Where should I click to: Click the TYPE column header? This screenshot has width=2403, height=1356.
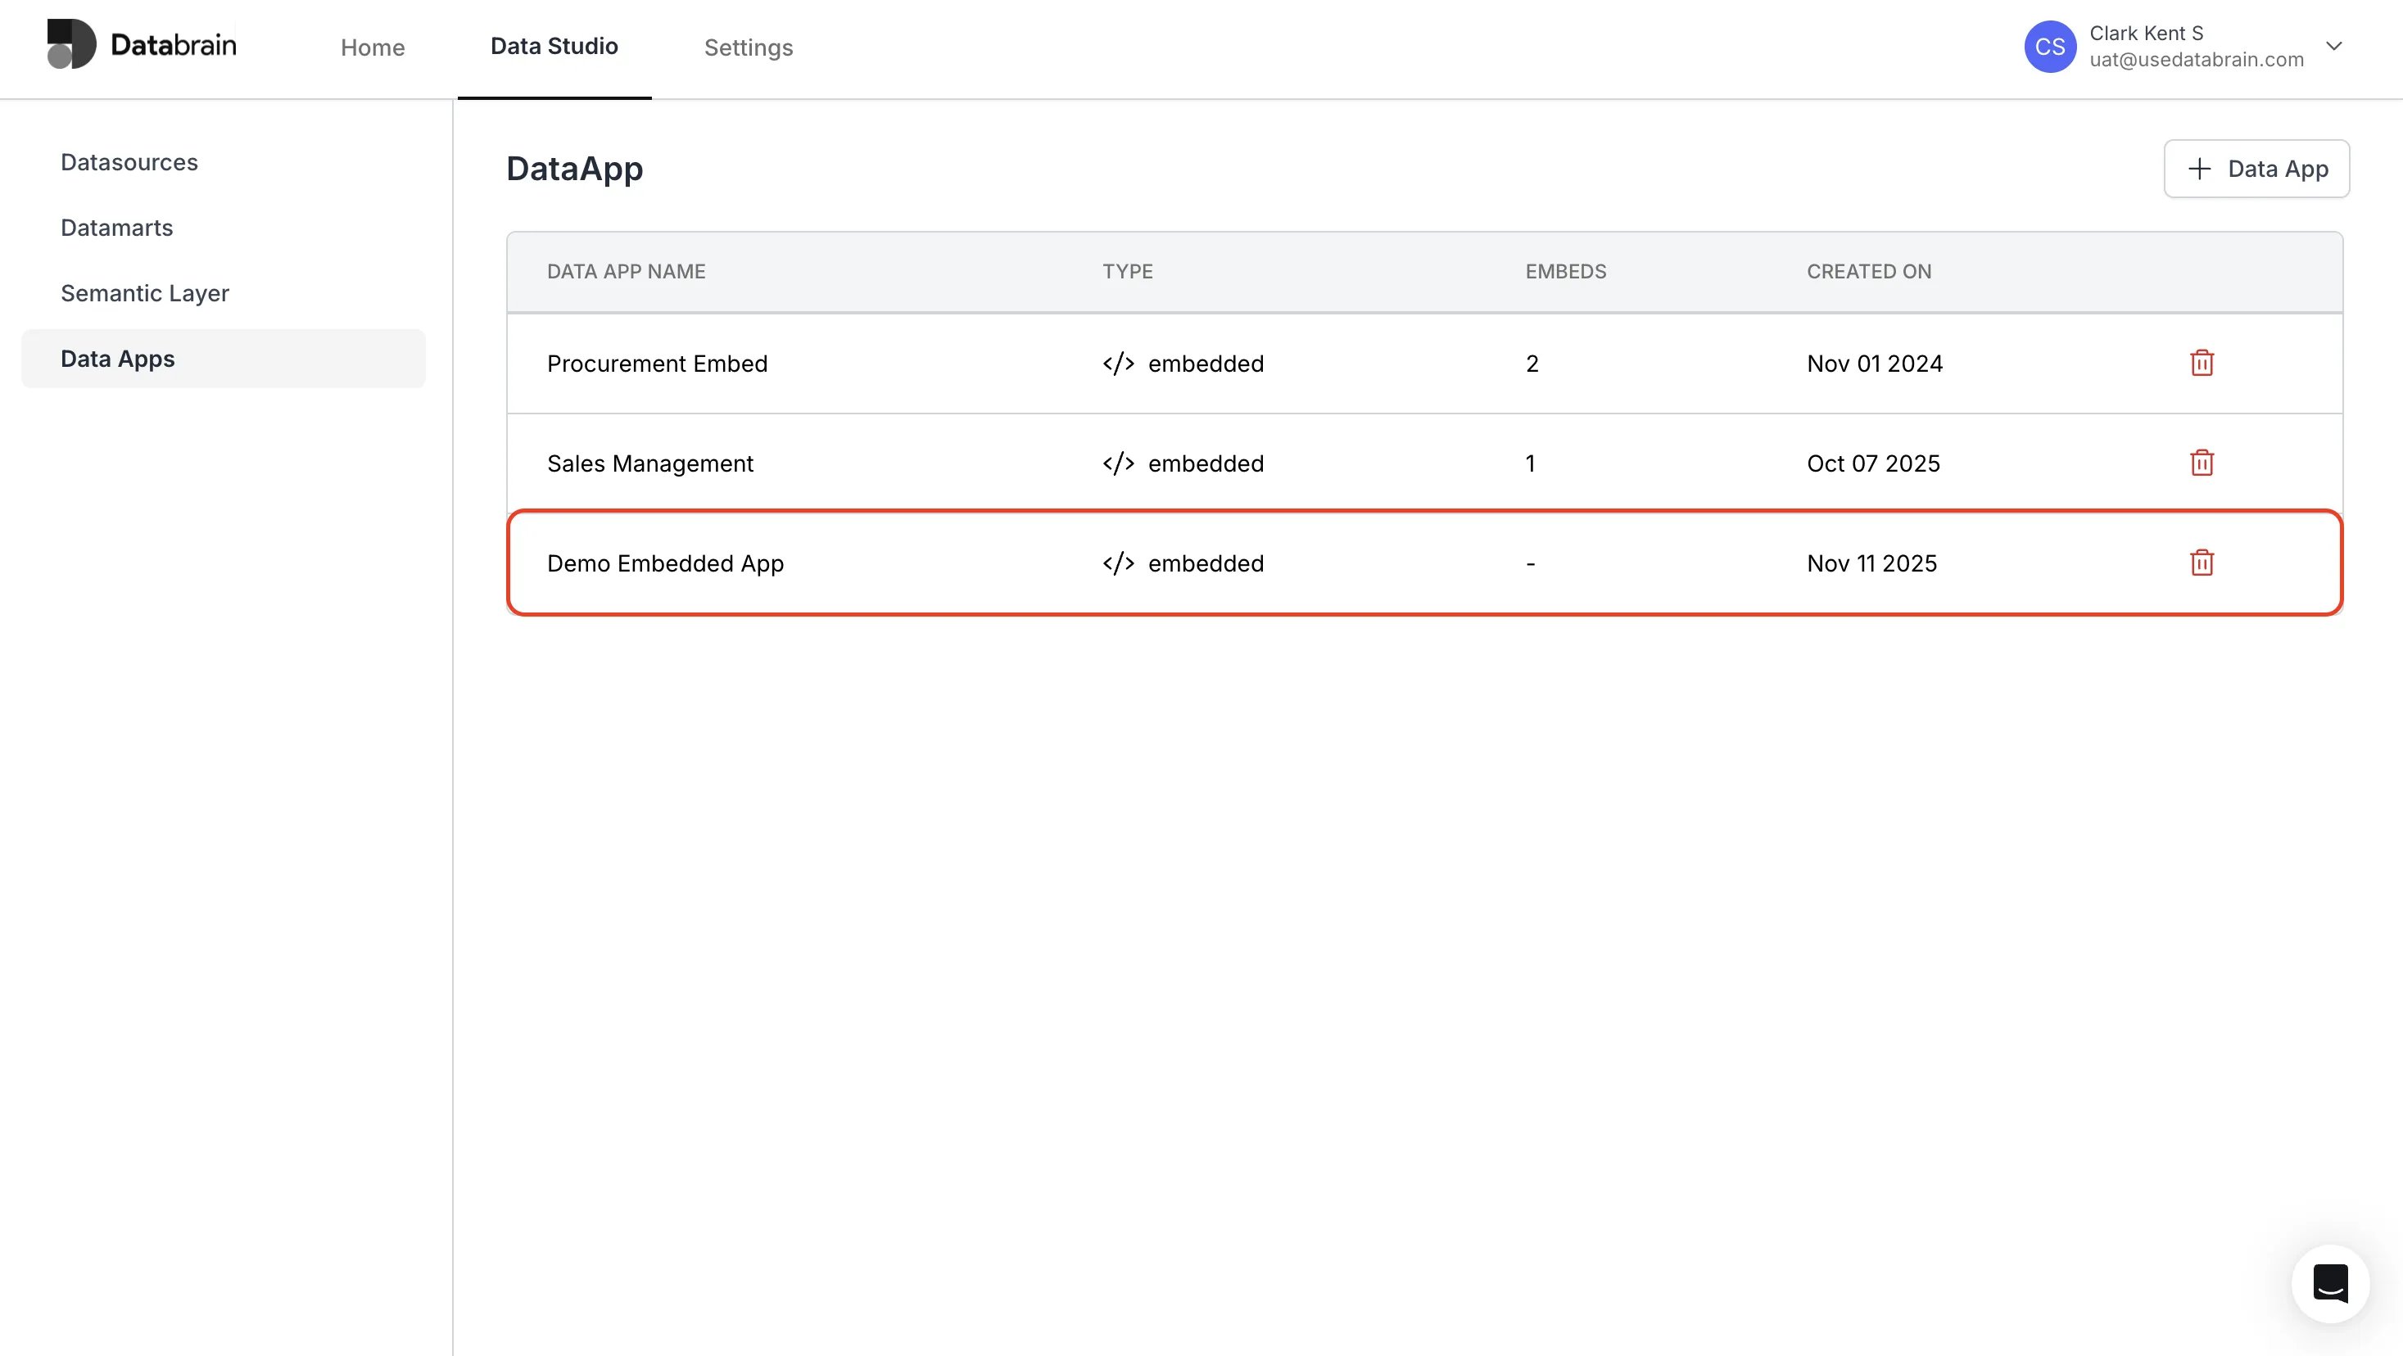(x=1127, y=271)
